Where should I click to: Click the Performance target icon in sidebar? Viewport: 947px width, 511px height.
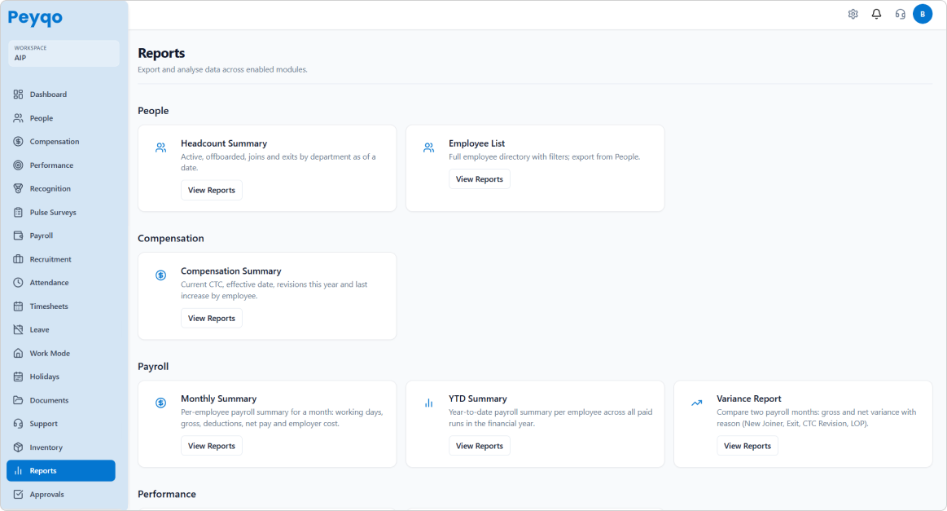point(18,165)
